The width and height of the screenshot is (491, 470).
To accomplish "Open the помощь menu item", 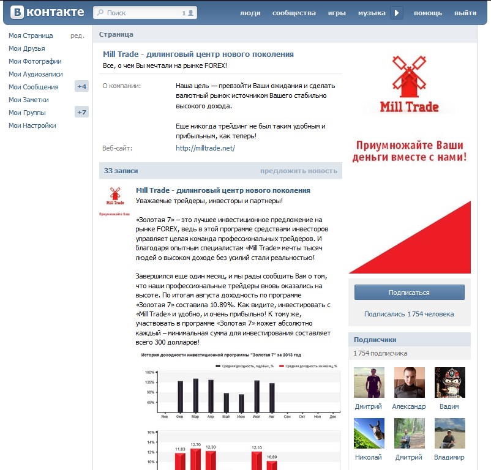I will [428, 13].
